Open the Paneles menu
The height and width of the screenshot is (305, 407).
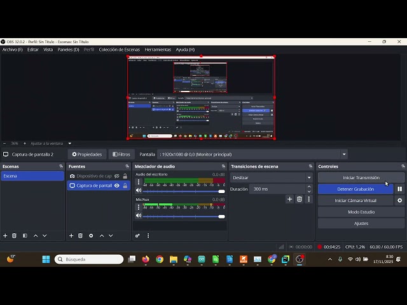coord(68,50)
